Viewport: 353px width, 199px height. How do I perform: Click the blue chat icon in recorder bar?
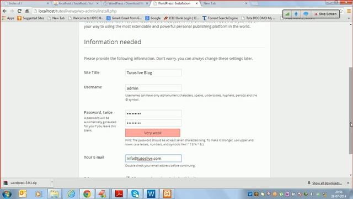click(306, 14)
